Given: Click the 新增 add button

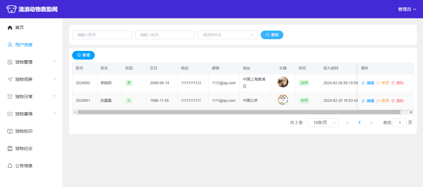Looking at the screenshot, I should point(83,55).
